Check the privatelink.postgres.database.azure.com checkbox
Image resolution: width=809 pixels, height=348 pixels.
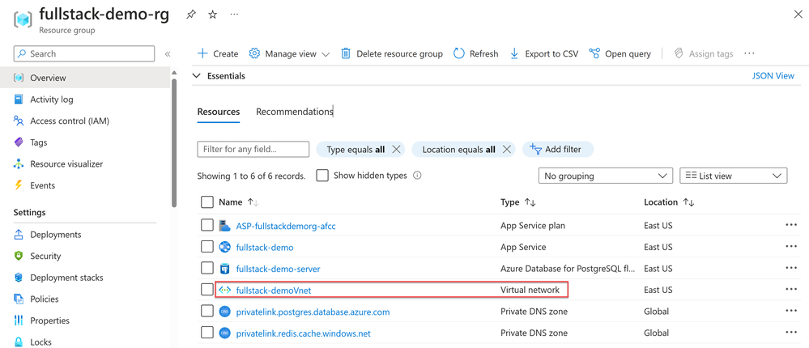click(207, 312)
